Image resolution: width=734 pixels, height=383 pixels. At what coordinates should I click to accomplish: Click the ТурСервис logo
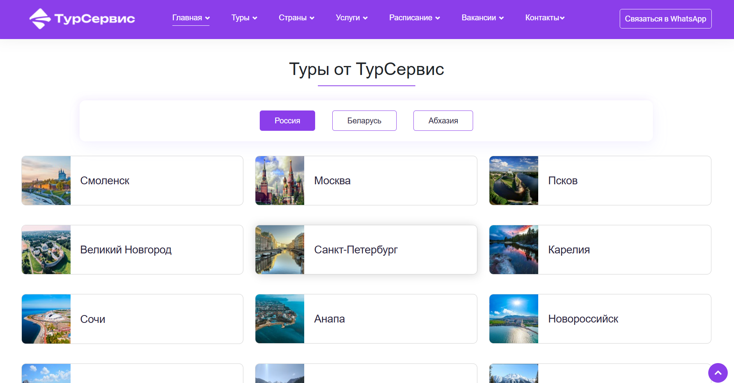(x=82, y=19)
